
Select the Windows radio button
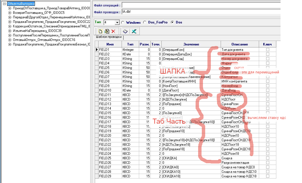click(x=123, y=22)
